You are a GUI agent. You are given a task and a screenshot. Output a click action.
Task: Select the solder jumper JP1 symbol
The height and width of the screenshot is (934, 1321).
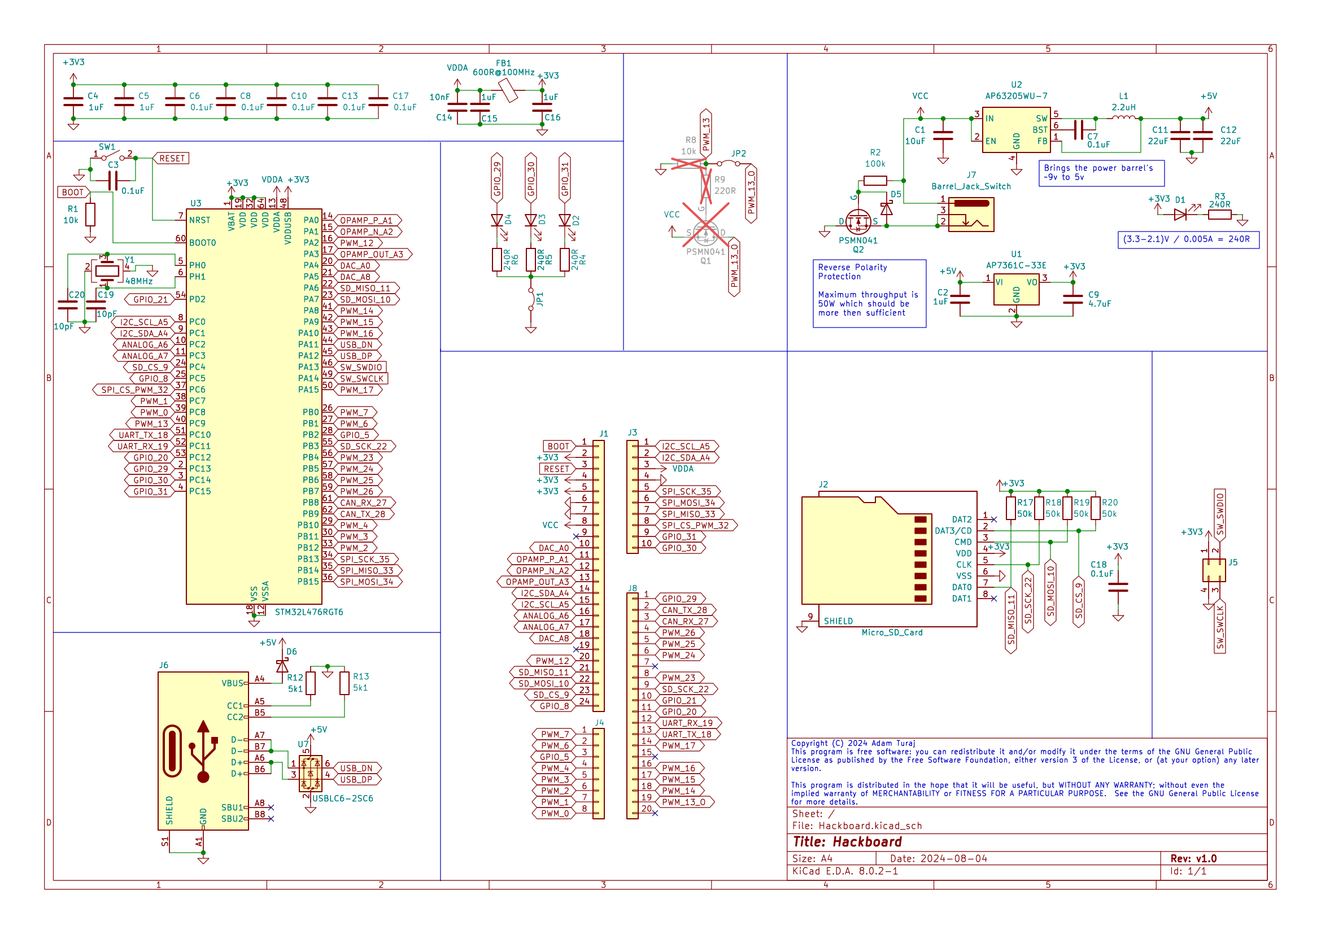[531, 299]
